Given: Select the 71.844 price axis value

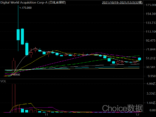Looking at the screenshot, I should pyautogui.click(x=151, y=49).
